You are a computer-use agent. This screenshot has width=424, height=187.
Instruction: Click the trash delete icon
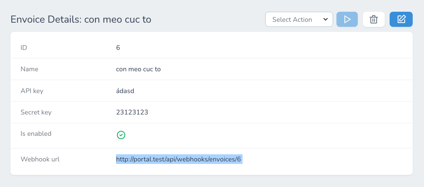pos(374,19)
